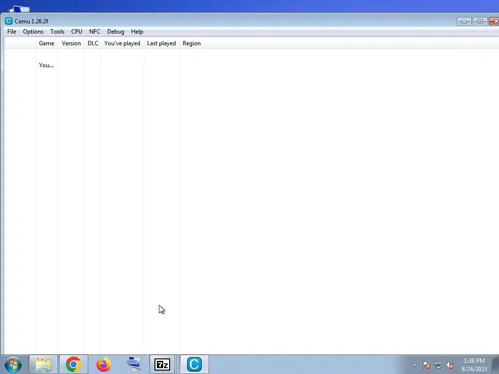This screenshot has width=499, height=374.
Task: Open the Debug menu
Action: (115, 32)
